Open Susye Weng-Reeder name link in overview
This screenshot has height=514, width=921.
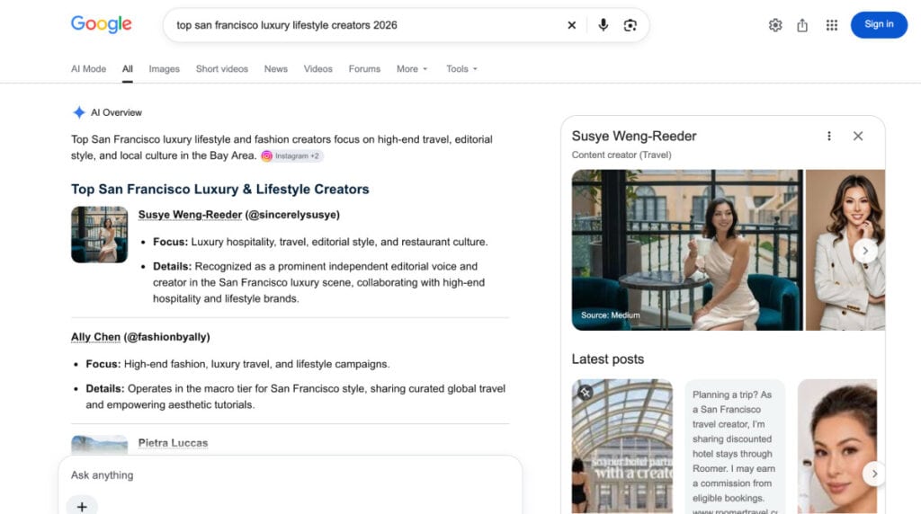pyautogui.click(x=190, y=215)
